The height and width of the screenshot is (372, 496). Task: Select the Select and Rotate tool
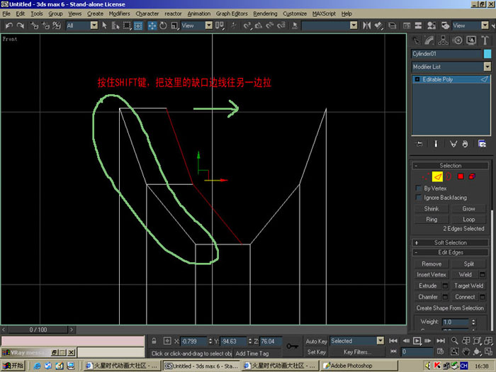163,26
